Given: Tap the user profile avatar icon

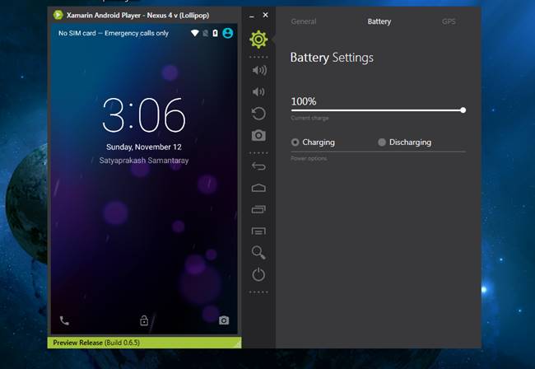Looking at the screenshot, I should (x=227, y=33).
